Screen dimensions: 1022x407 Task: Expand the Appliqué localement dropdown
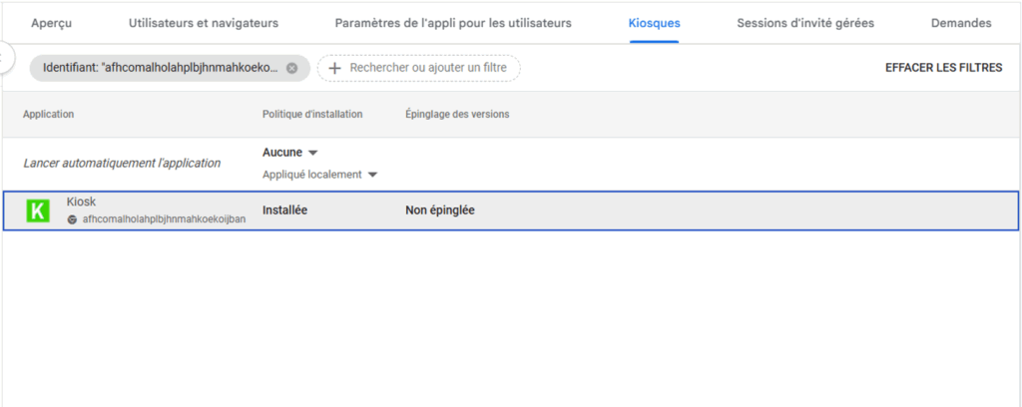click(319, 175)
